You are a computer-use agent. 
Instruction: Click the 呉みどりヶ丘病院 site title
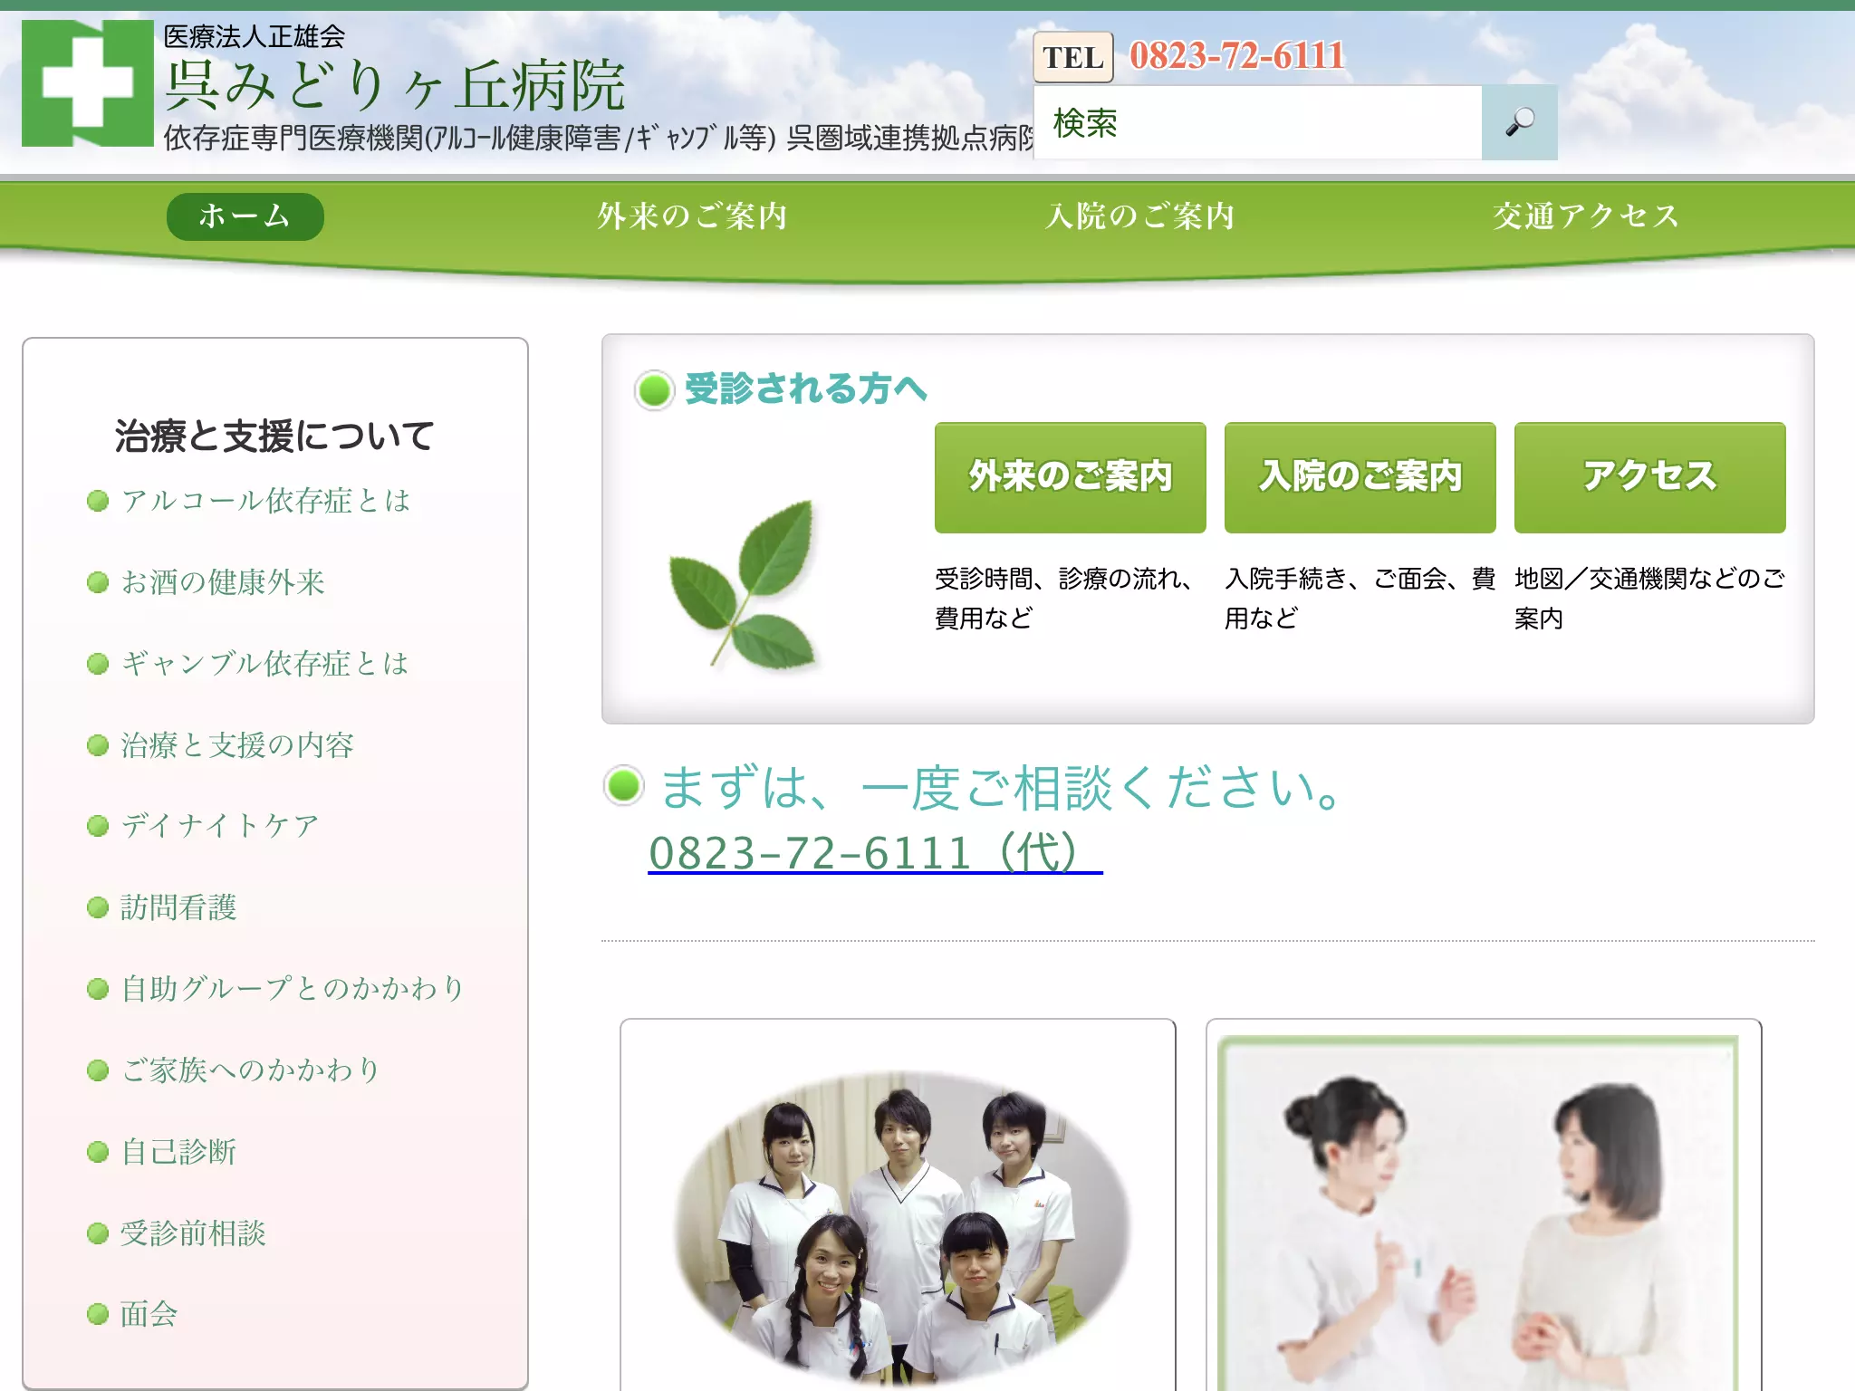click(396, 85)
